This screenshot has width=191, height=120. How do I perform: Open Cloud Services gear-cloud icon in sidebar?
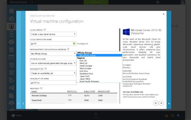click(12, 42)
